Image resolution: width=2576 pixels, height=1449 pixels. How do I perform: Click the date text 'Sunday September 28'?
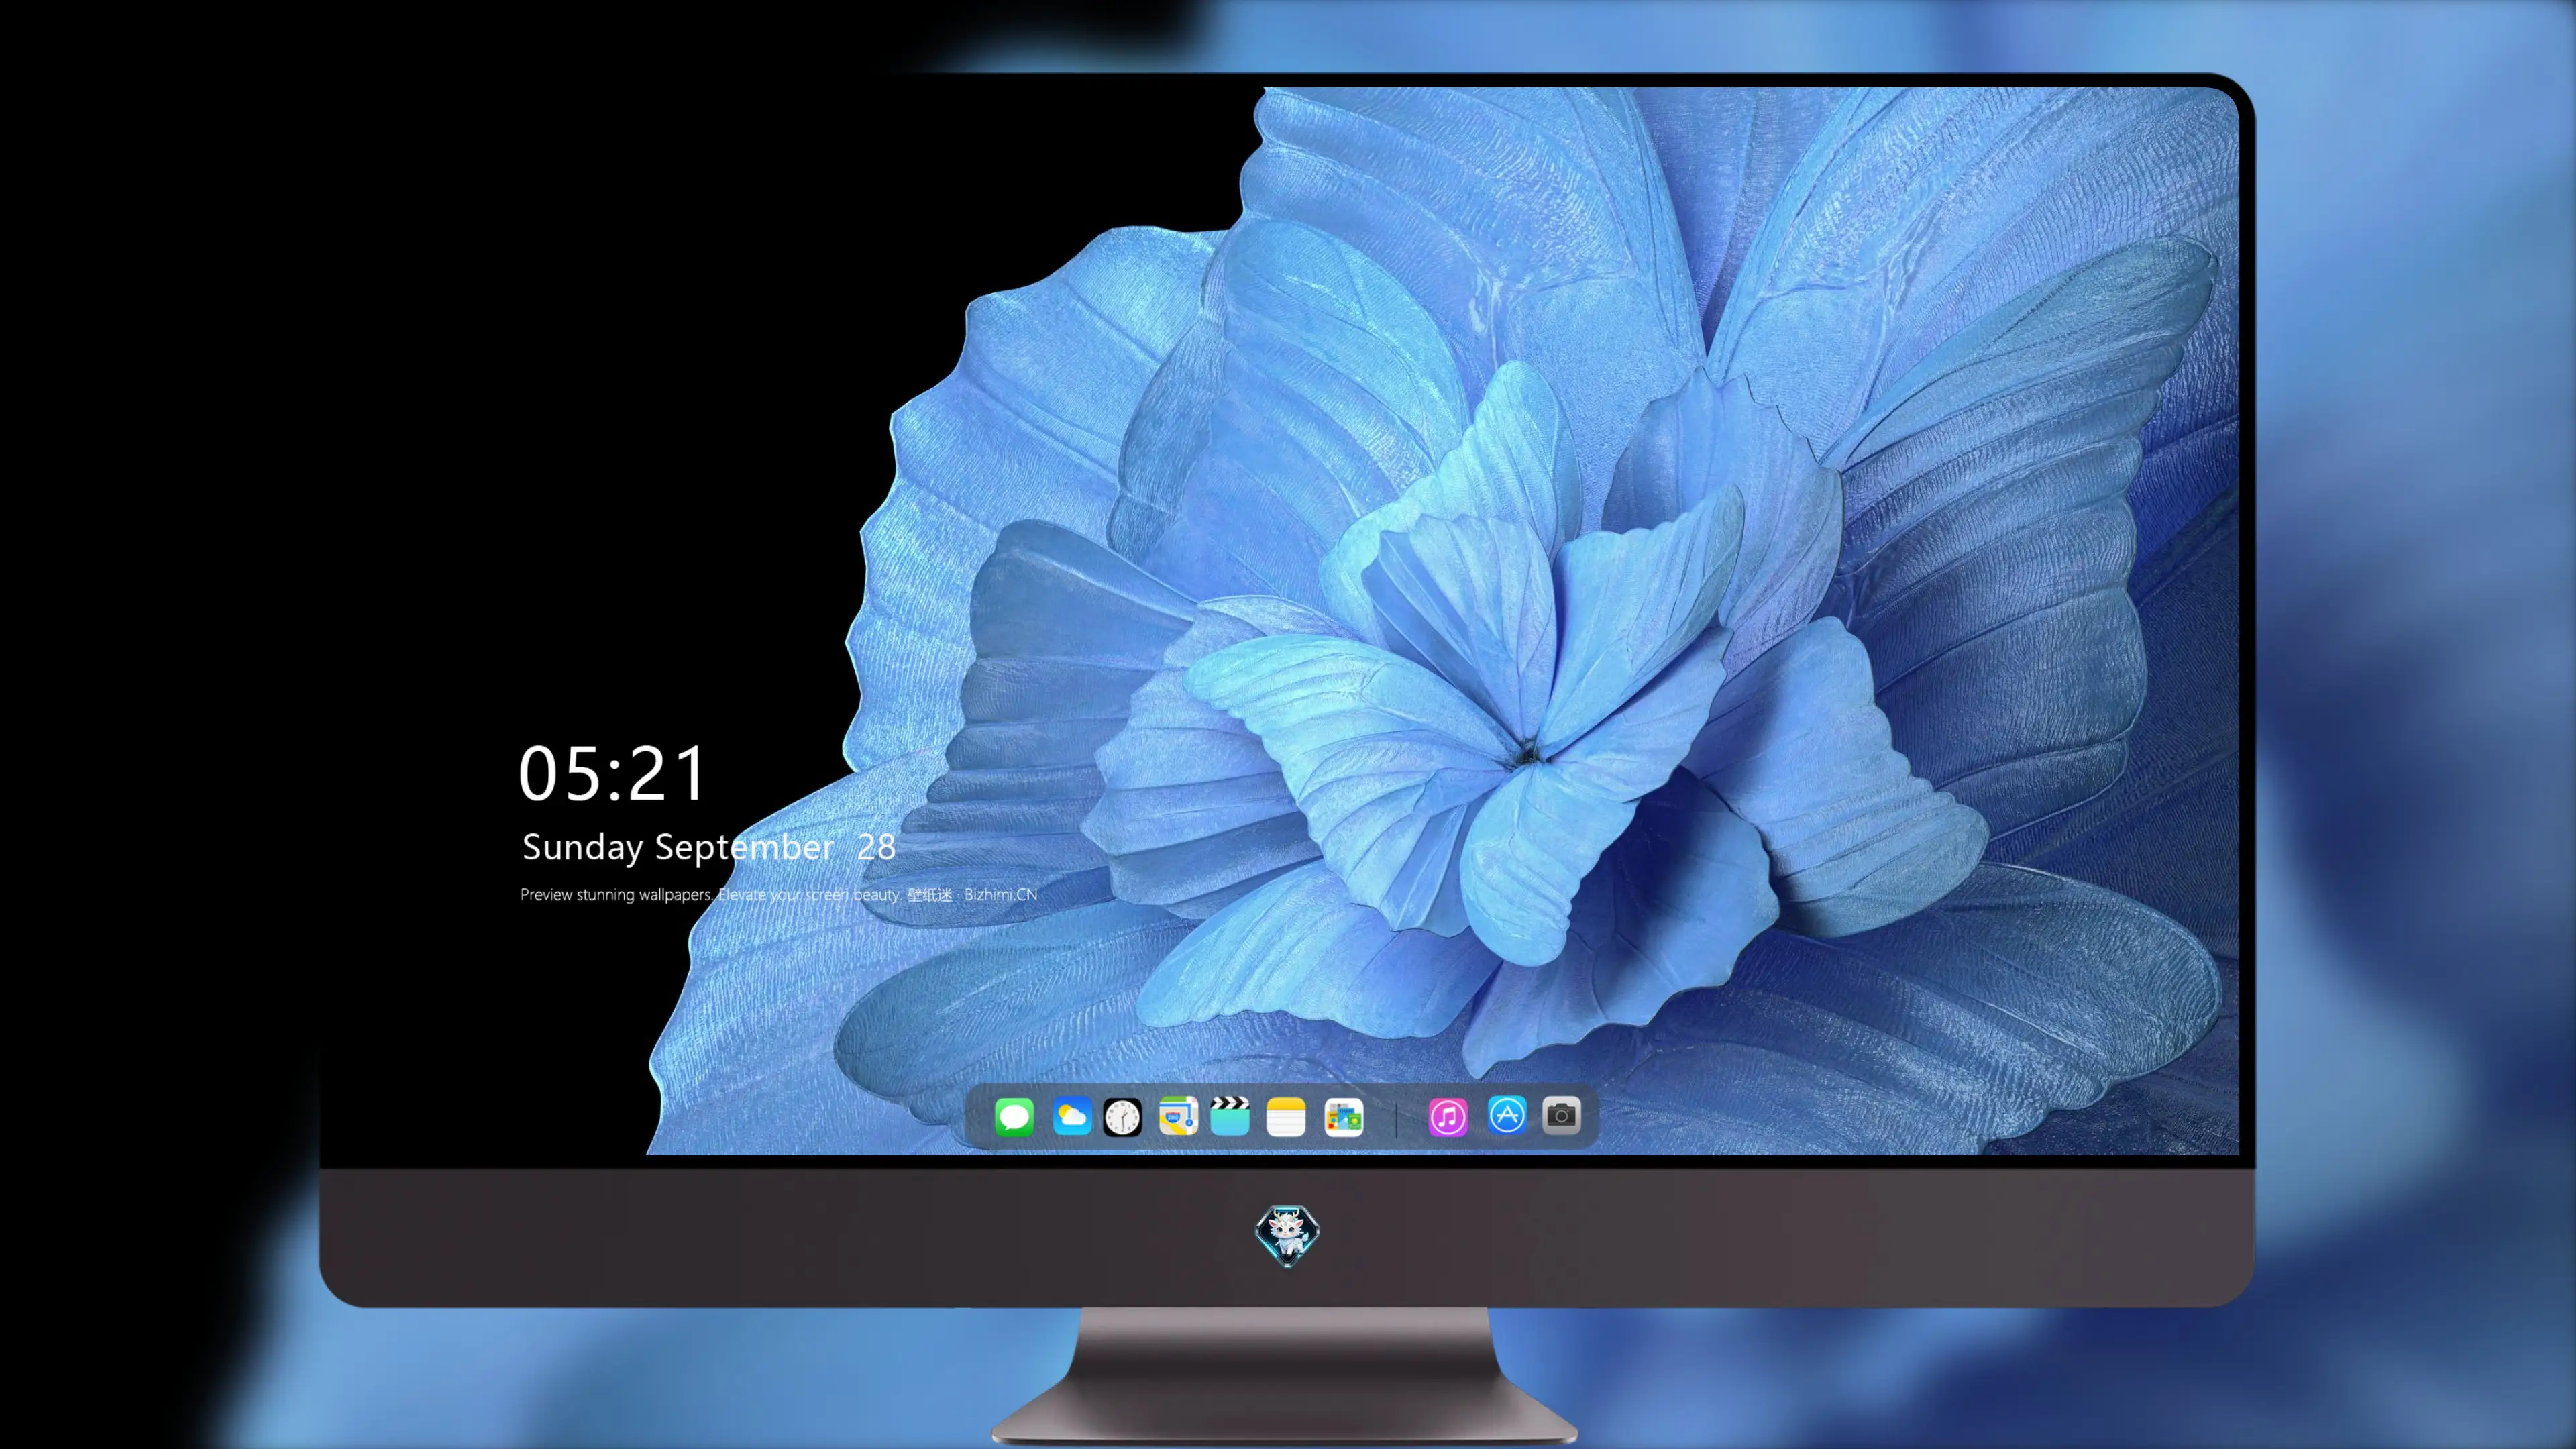pos(708,848)
